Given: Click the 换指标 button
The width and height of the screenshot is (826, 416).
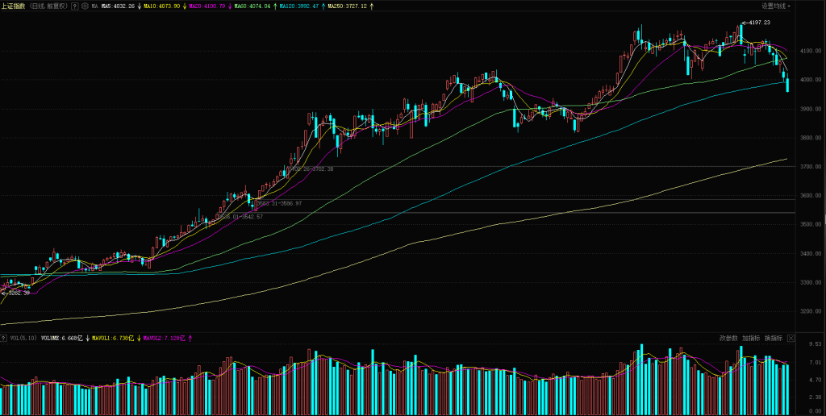Looking at the screenshot, I should point(773,339).
